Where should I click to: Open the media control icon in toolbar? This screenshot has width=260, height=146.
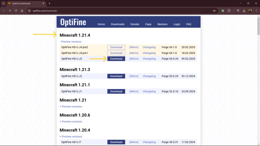(238, 11)
